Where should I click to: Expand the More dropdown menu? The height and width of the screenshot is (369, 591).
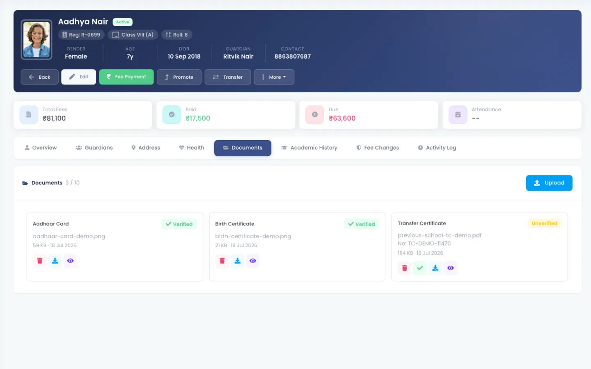click(x=274, y=77)
